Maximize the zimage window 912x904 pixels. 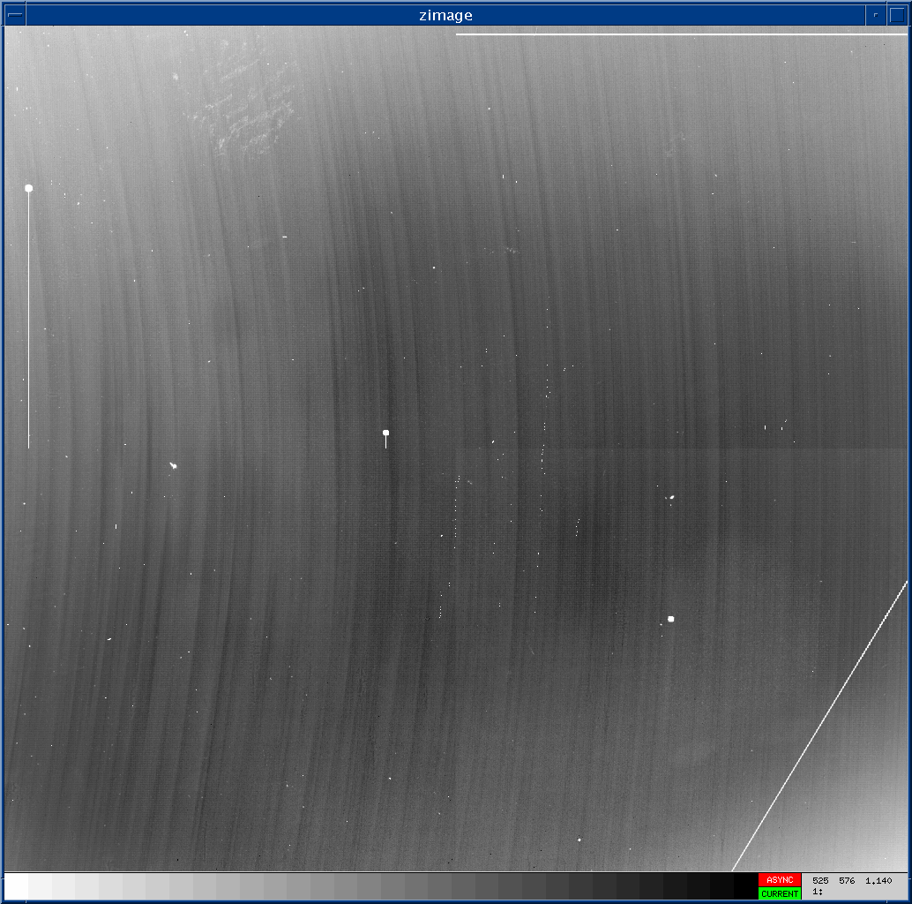click(897, 14)
